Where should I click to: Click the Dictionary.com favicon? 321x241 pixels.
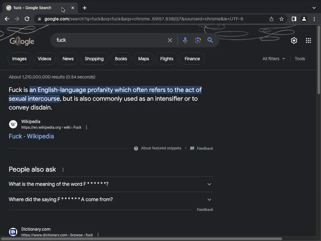(13, 232)
